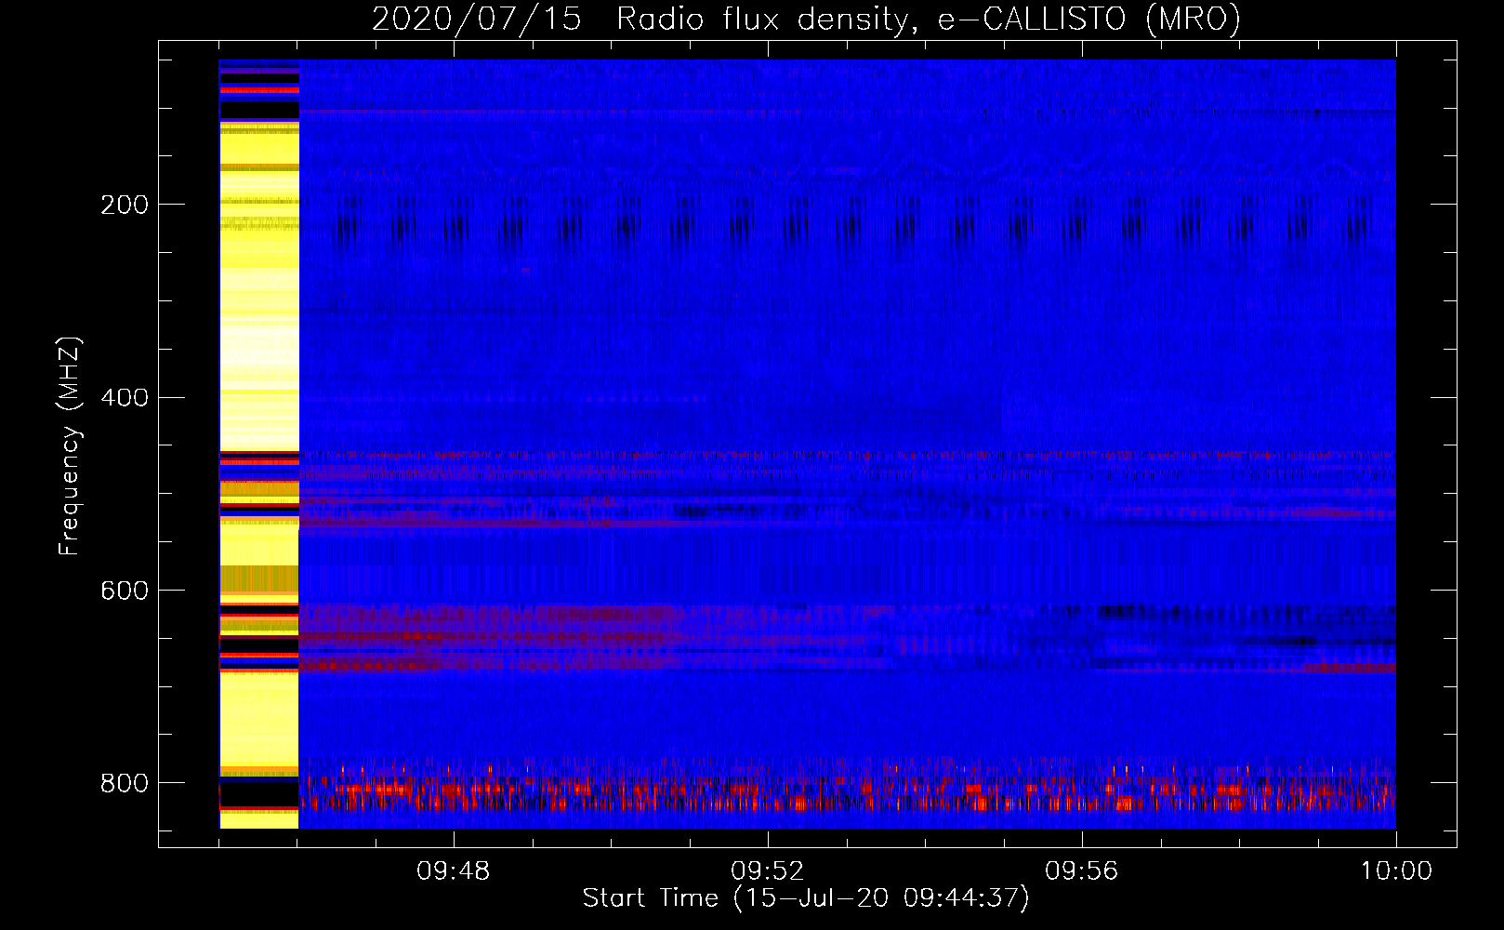Click the 09:48 time tick label
This screenshot has width=1504, height=930.
454,871
